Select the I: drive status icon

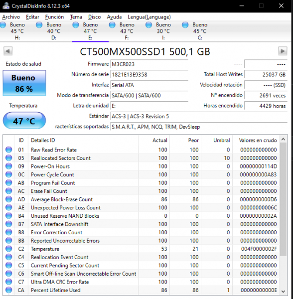pyautogui.click(x=148, y=25)
